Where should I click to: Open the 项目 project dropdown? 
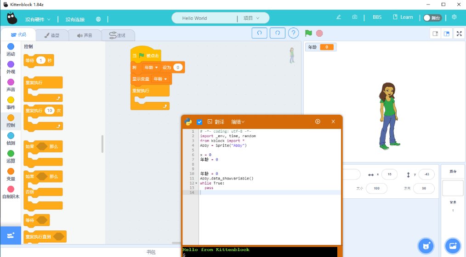tap(251, 18)
